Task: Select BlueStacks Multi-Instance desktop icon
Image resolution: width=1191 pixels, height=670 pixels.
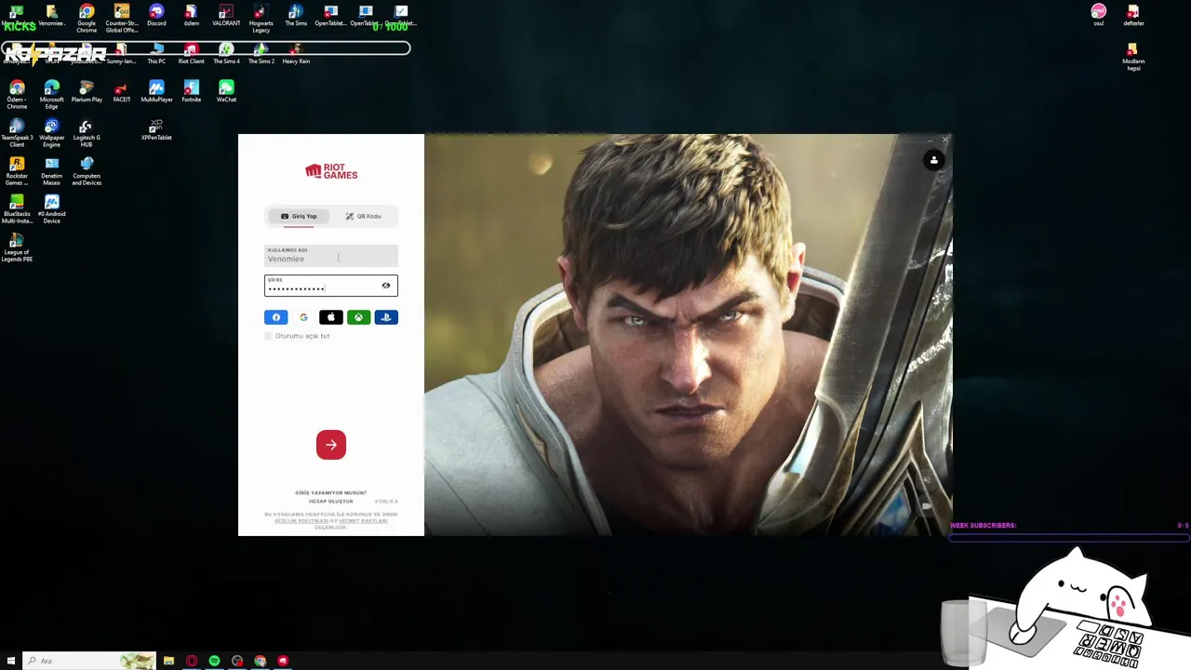Action: pyautogui.click(x=17, y=209)
